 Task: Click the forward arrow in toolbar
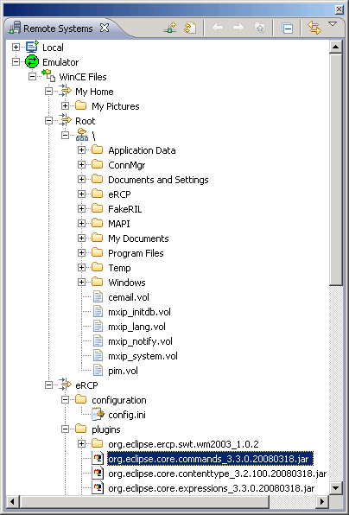238,29
